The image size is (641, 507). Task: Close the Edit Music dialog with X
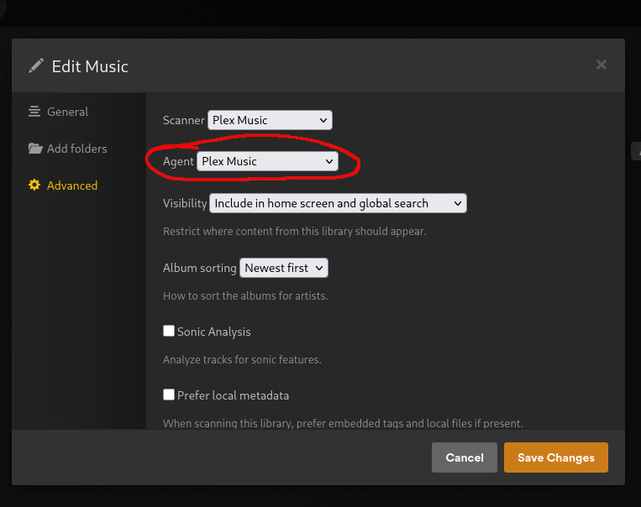pos(602,65)
